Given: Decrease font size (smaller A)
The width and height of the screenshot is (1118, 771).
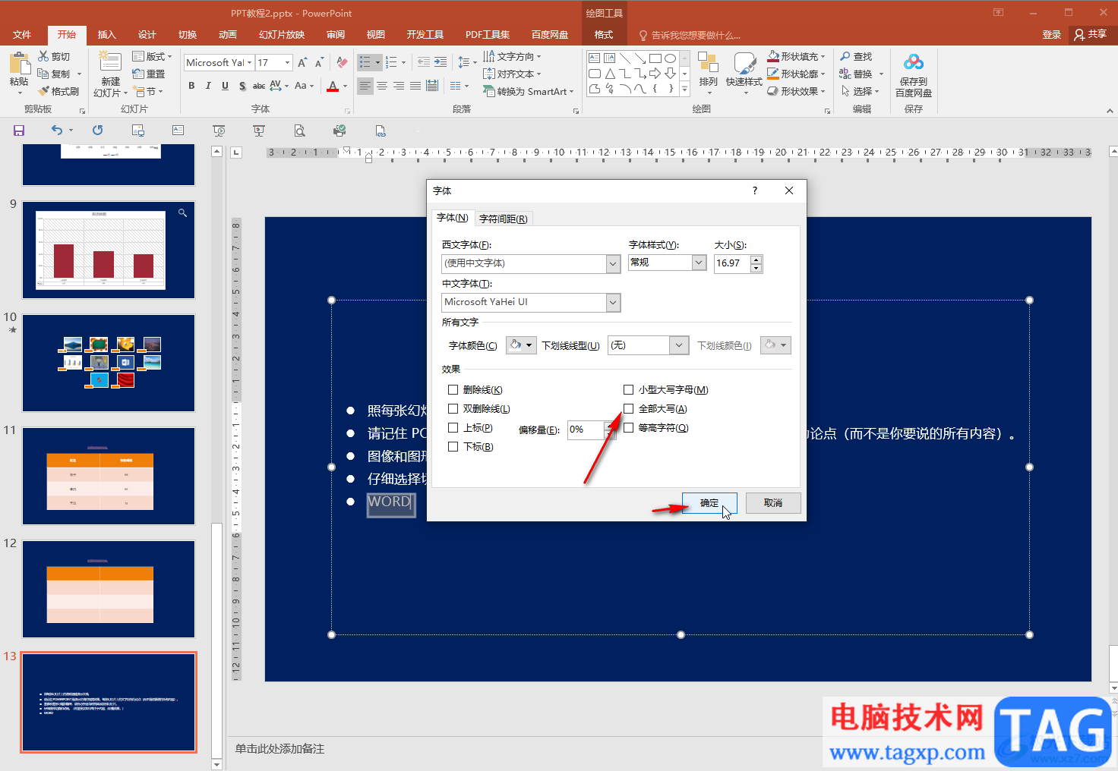Looking at the screenshot, I should [x=319, y=62].
